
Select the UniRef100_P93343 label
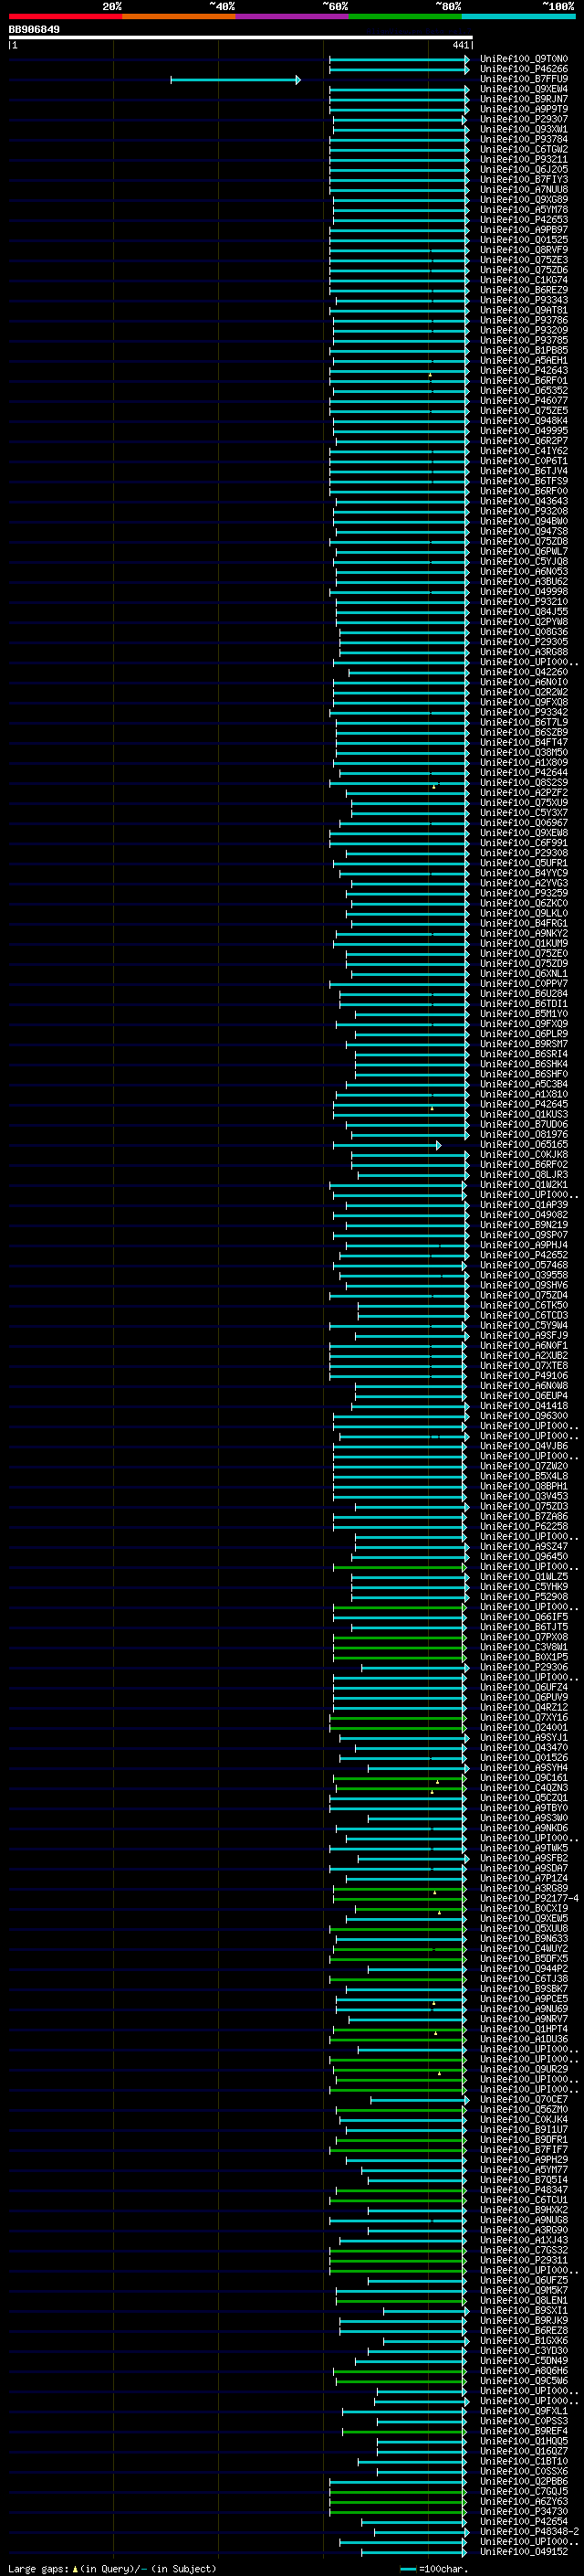[x=524, y=300]
